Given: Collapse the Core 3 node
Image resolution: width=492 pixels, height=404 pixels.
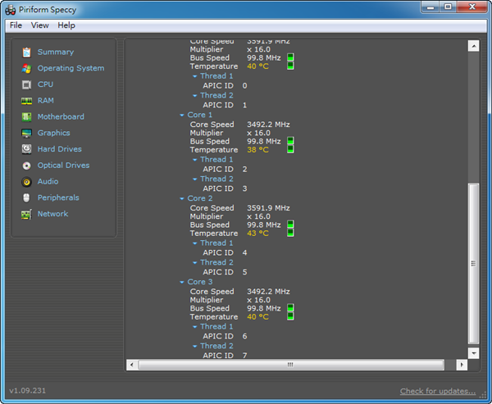Looking at the screenshot, I should 182,282.
